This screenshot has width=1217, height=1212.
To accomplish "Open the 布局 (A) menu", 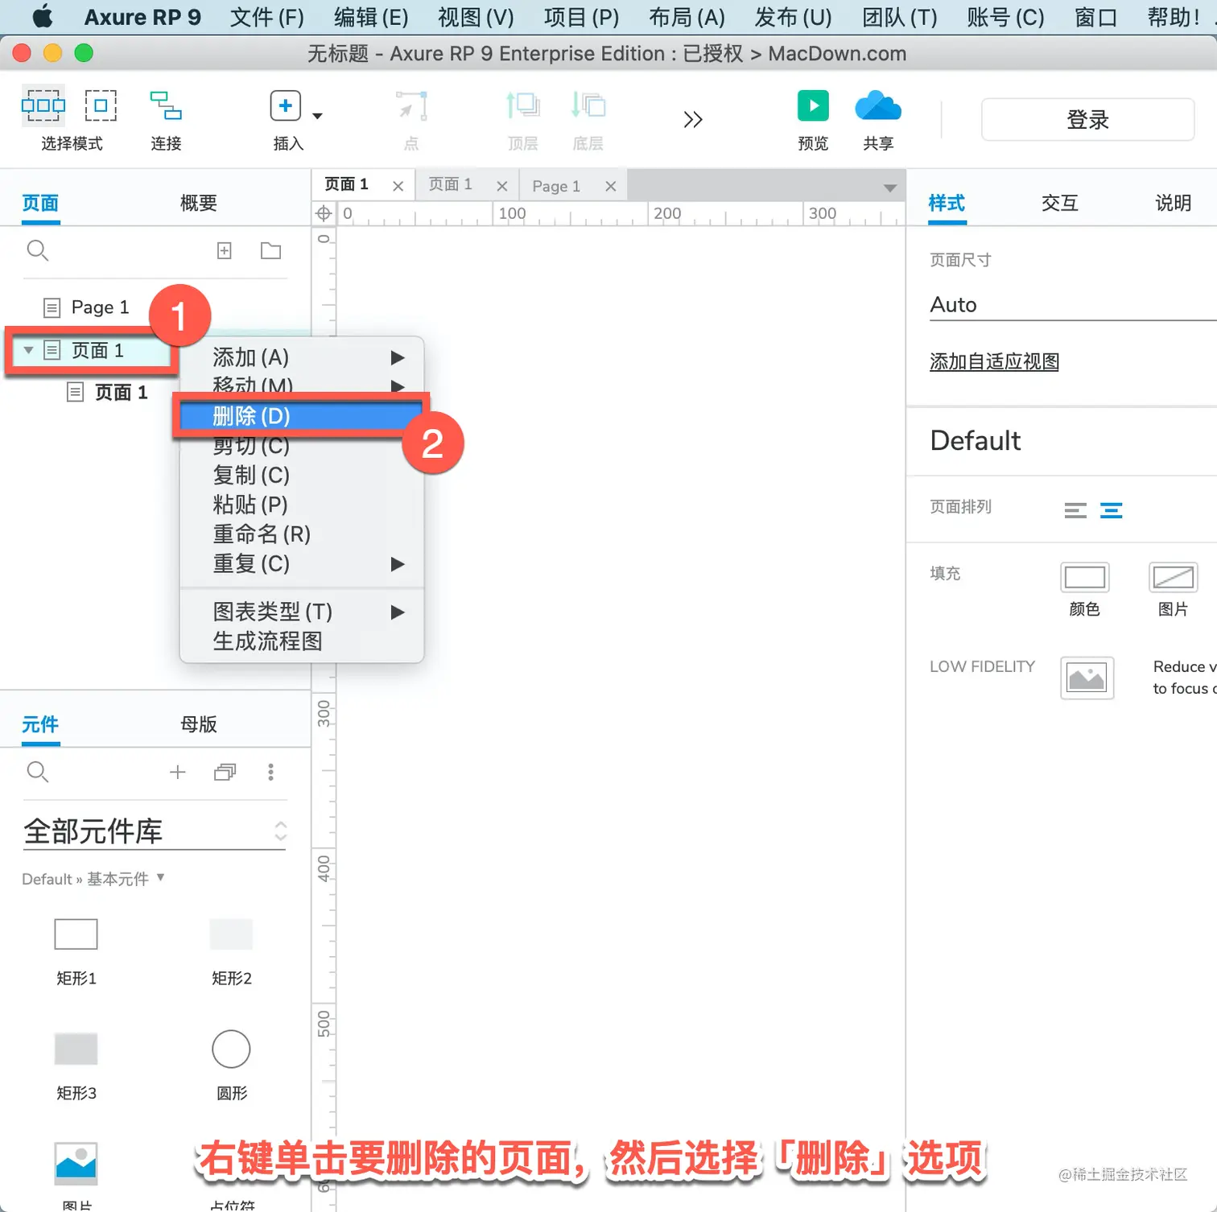I will [x=687, y=17].
